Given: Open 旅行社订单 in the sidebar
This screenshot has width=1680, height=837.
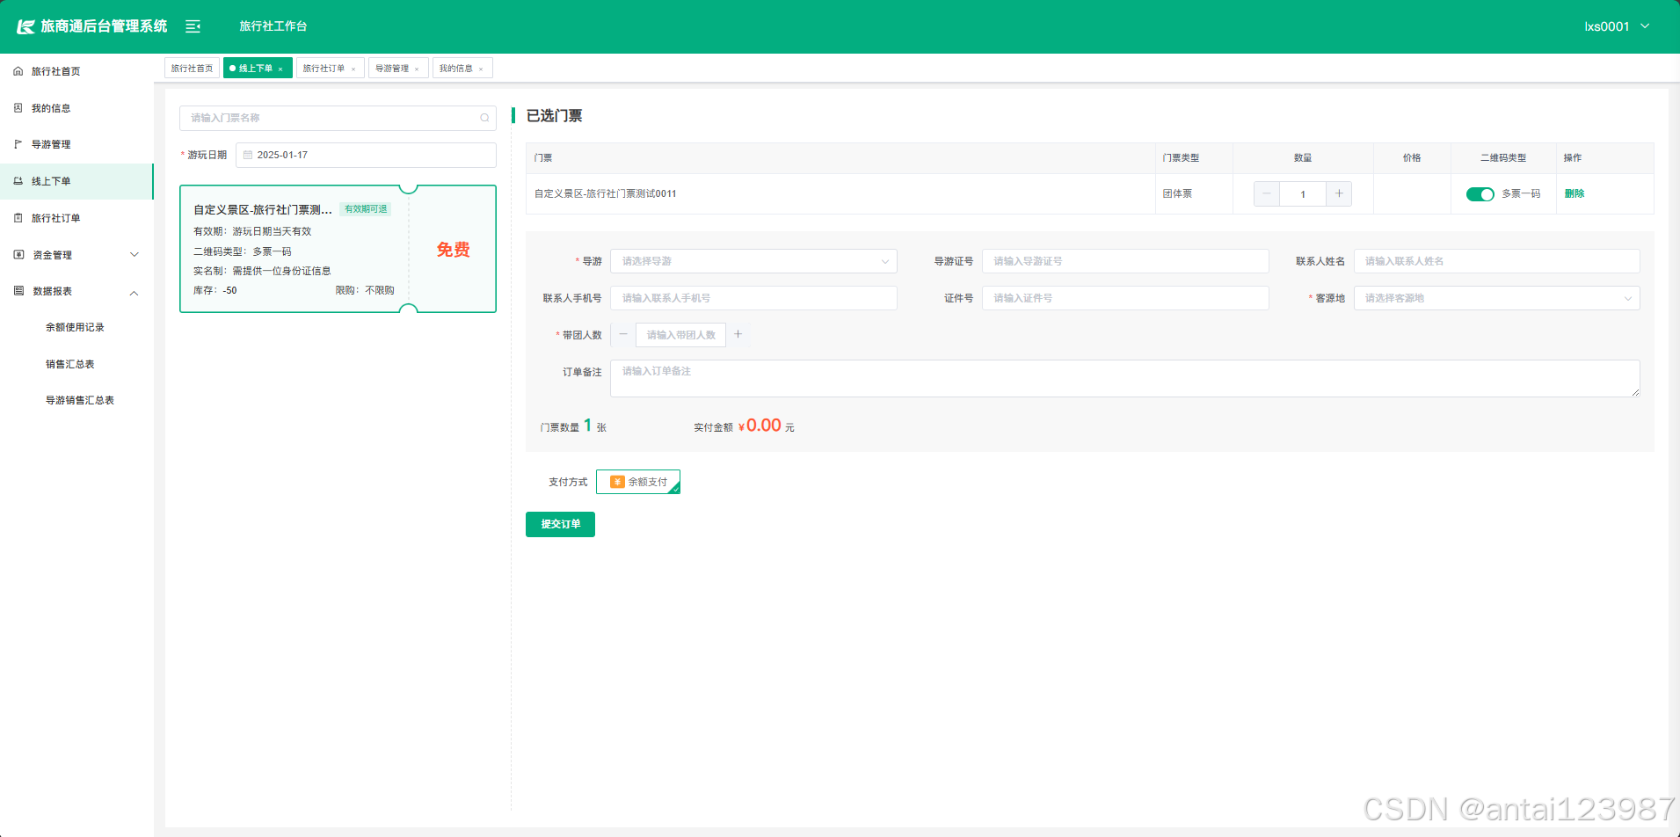Looking at the screenshot, I should point(76,218).
